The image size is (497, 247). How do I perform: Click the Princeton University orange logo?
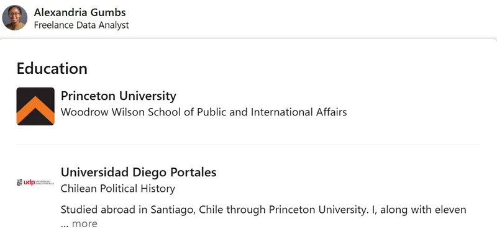click(35, 106)
